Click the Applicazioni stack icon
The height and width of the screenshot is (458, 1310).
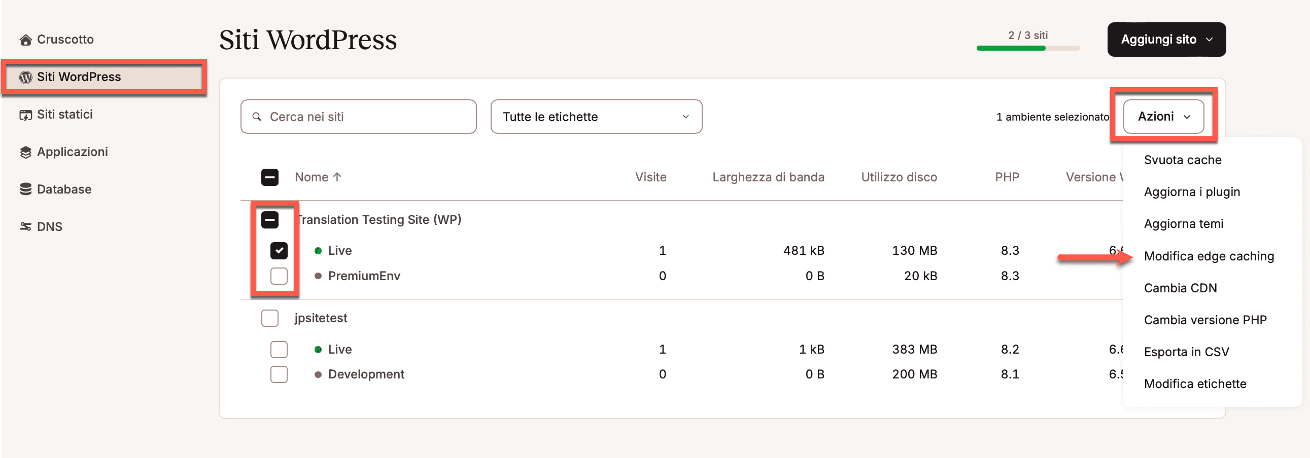(25, 152)
